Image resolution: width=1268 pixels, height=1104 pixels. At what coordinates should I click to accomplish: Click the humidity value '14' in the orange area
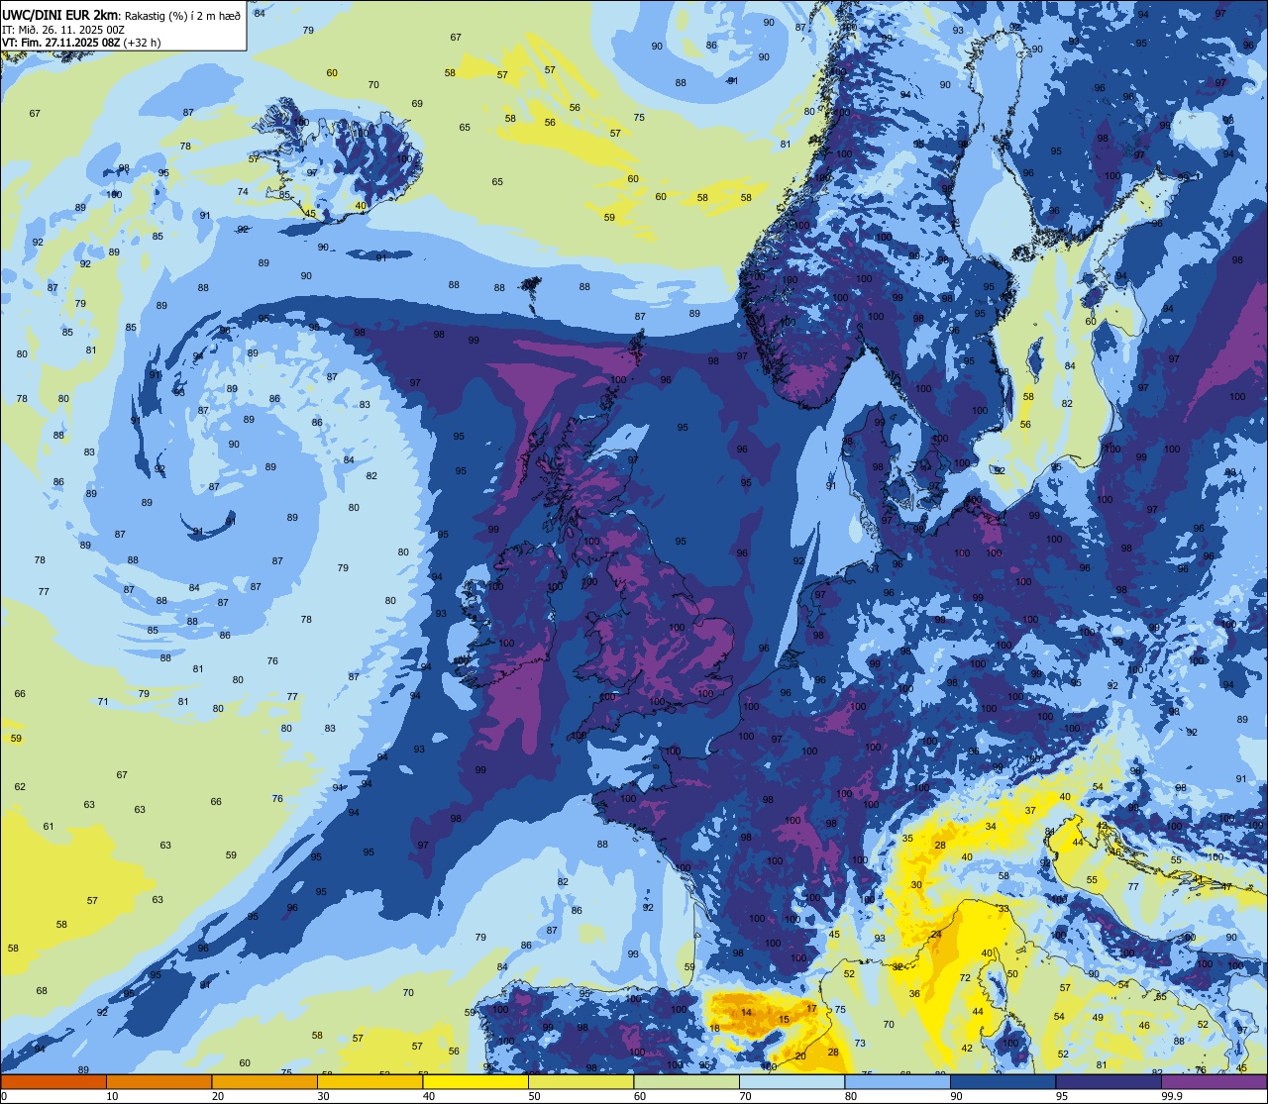click(x=747, y=1013)
